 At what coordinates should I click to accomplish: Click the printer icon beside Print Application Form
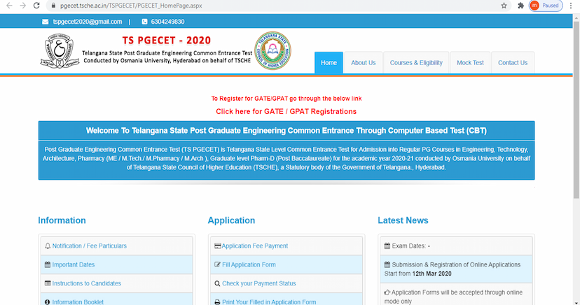pyautogui.click(x=217, y=302)
